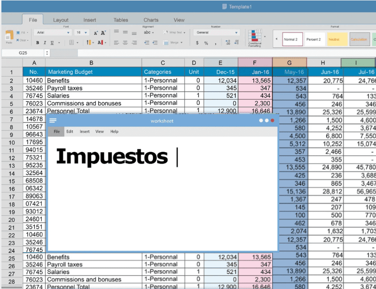The height and width of the screenshot is (289, 376).
Task: Open the General number format dropdown
Action: 217,32
